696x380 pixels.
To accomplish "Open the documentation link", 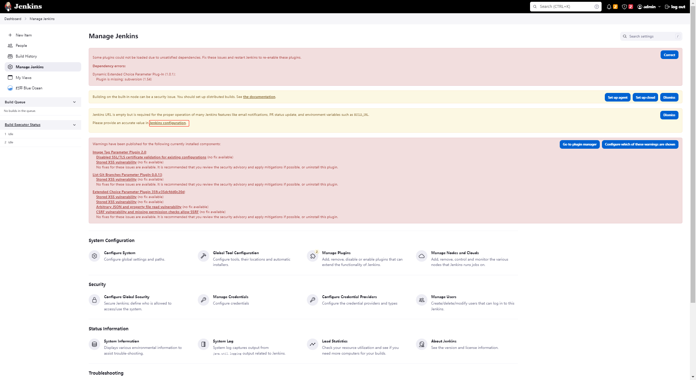I will 259,97.
